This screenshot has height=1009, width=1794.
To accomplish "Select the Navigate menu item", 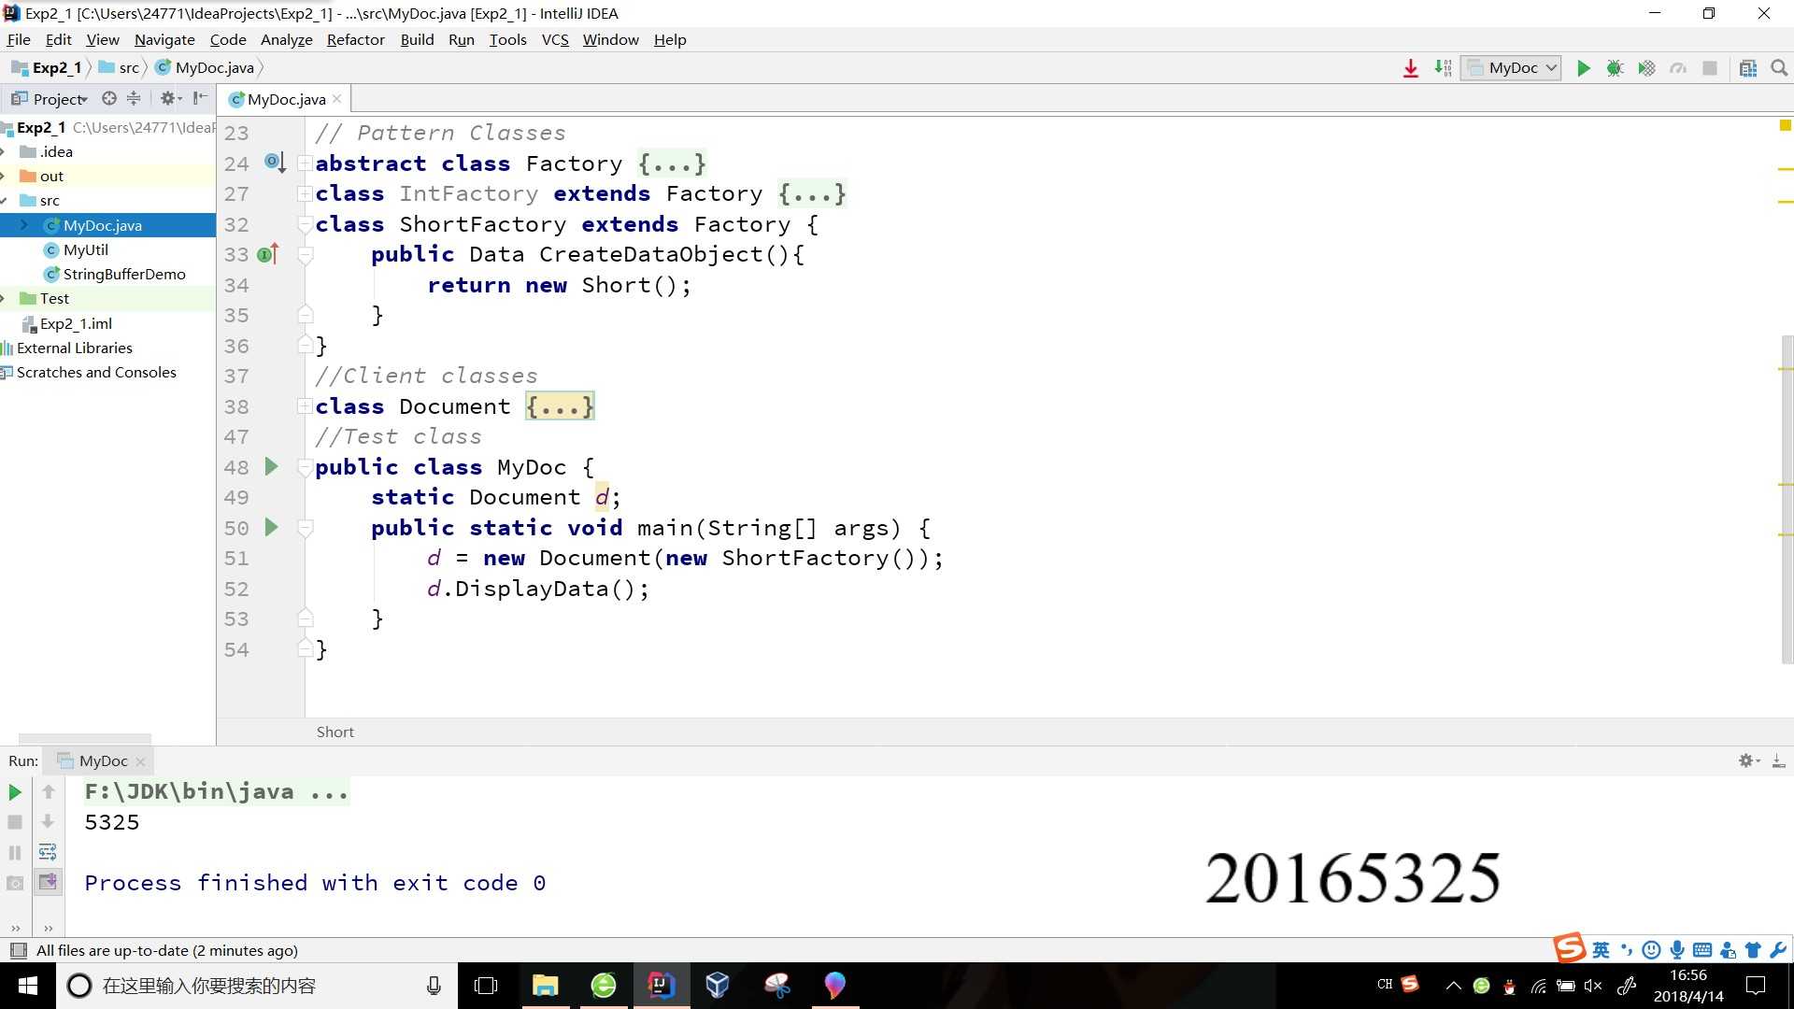I will click(x=164, y=39).
